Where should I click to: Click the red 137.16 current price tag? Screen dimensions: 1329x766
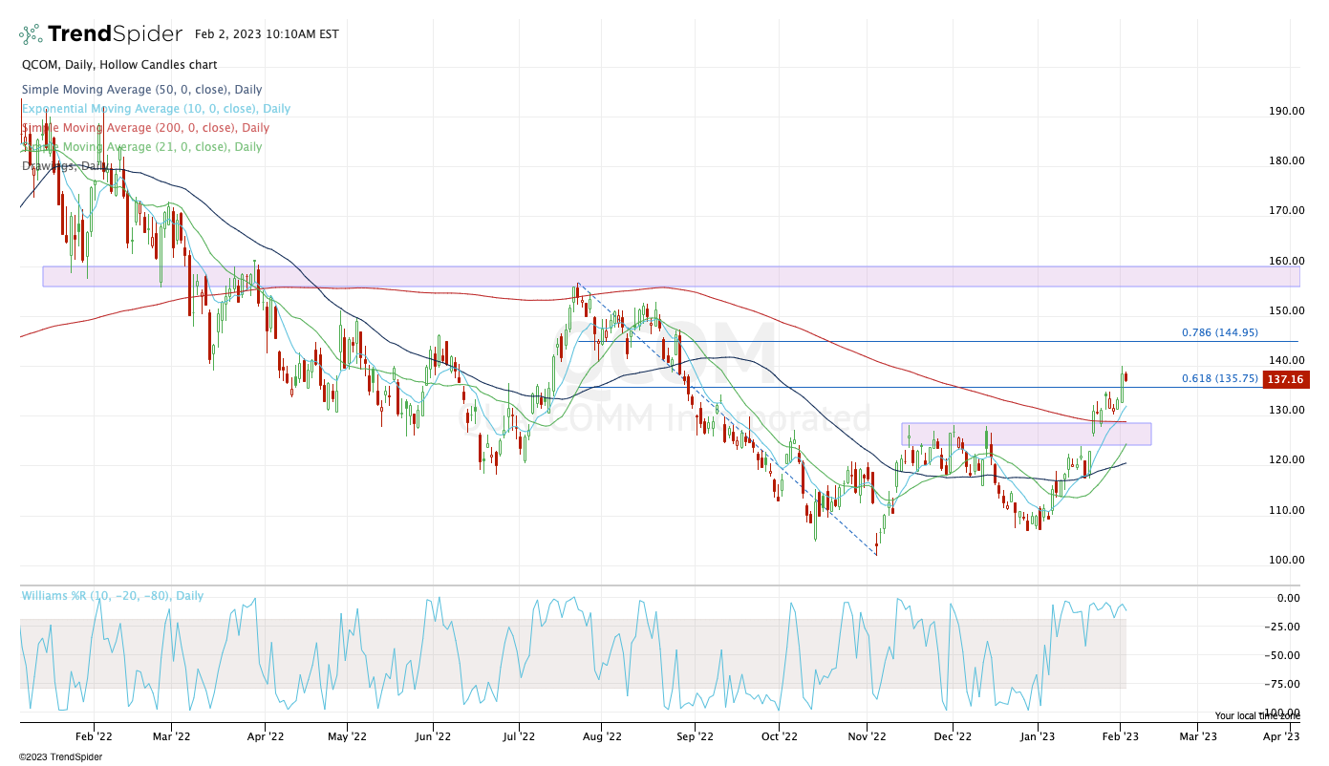pyautogui.click(x=1286, y=380)
